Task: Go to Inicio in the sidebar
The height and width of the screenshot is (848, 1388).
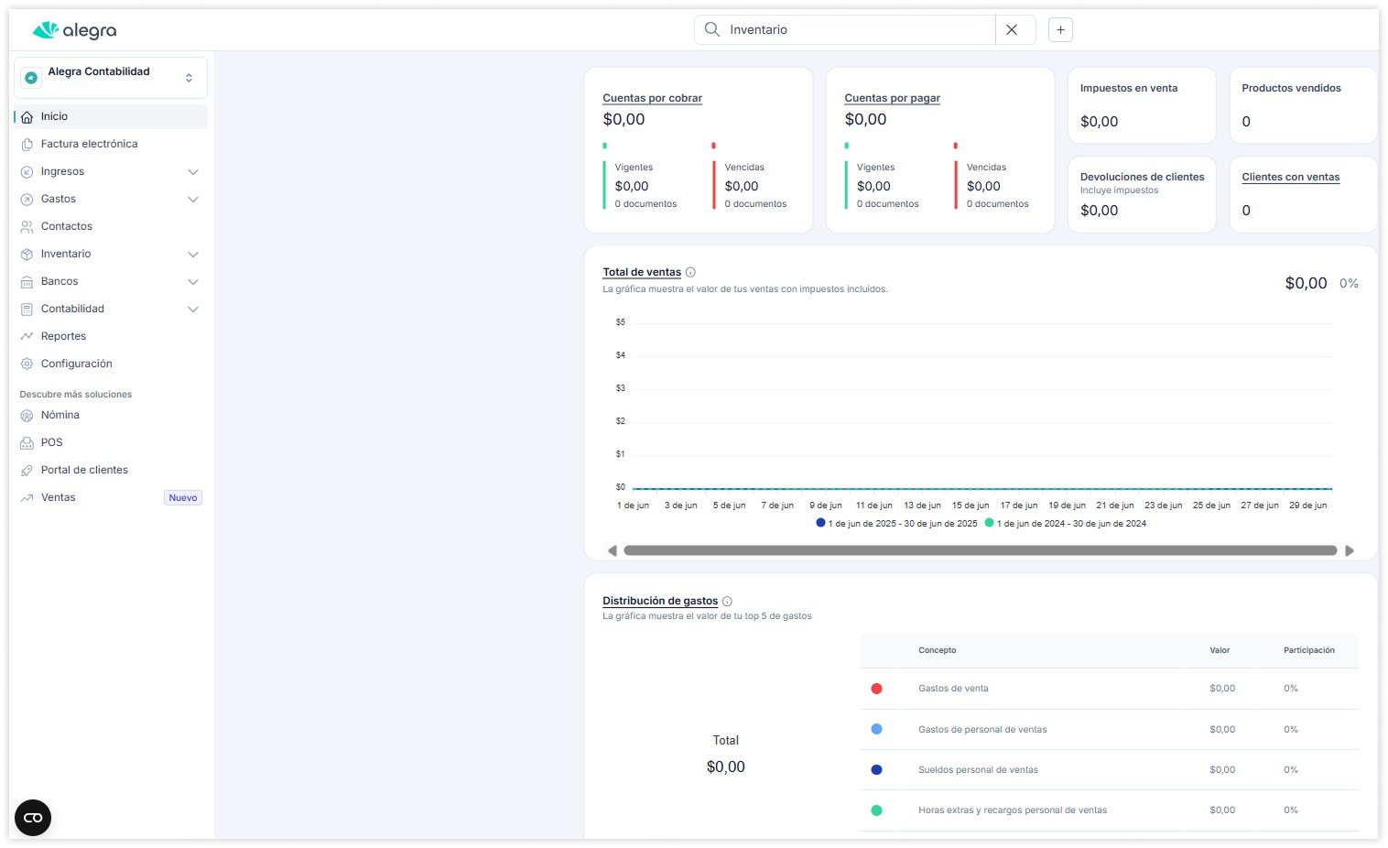Action: (111, 116)
